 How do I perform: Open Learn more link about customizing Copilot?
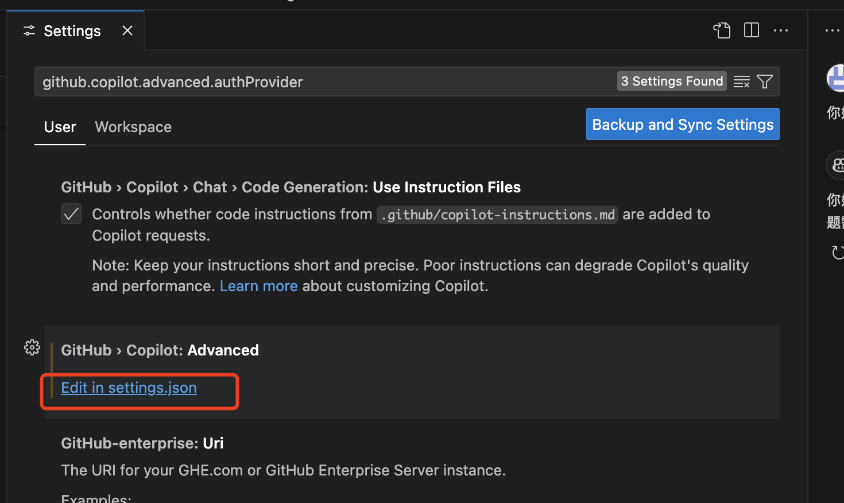pos(258,286)
